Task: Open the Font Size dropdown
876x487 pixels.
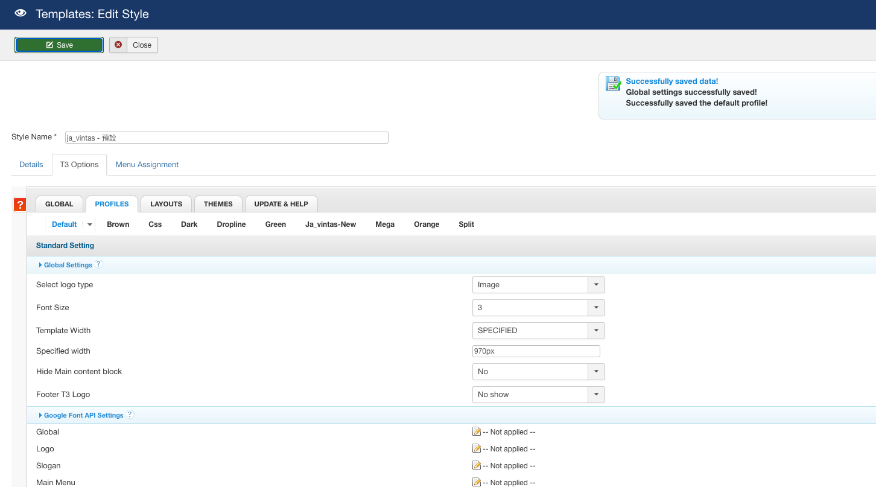Action: [538, 308]
